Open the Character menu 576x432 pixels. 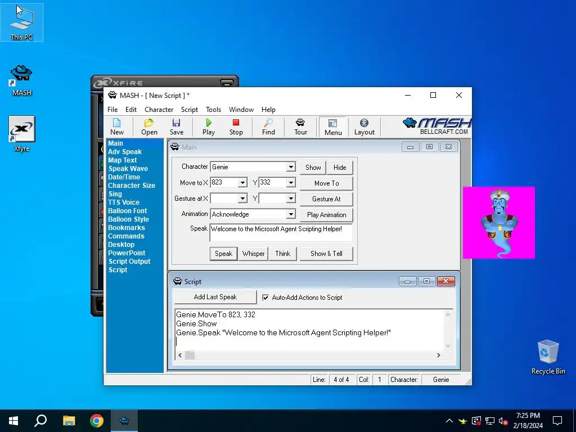point(159,110)
